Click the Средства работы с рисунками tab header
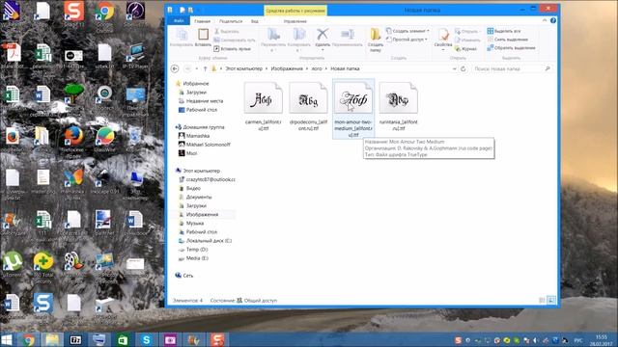 [295, 11]
